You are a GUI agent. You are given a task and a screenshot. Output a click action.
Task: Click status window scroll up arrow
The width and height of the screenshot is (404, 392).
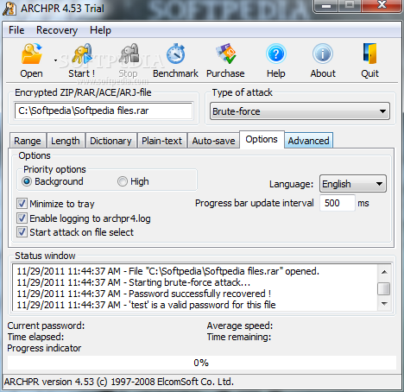point(384,272)
